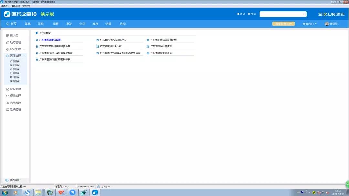Open the 待办事宜 to-do panel
The width and height of the screenshot is (349, 196).
coord(13,180)
